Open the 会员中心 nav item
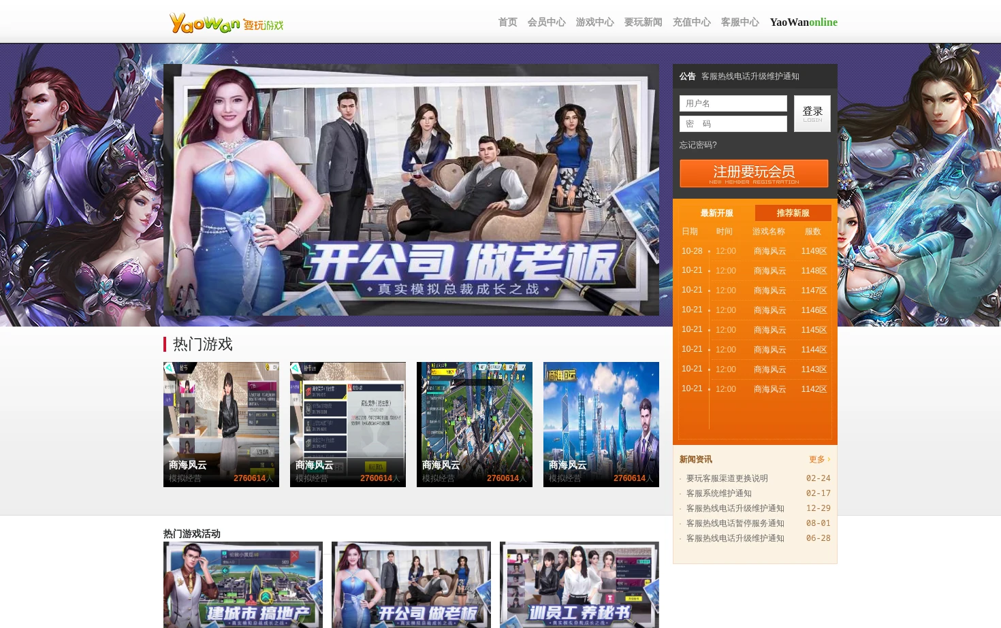The height and width of the screenshot is (628, 1001). [546, 22]
